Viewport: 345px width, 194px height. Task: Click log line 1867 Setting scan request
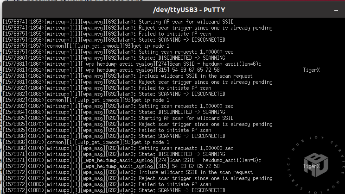(118, 106)
